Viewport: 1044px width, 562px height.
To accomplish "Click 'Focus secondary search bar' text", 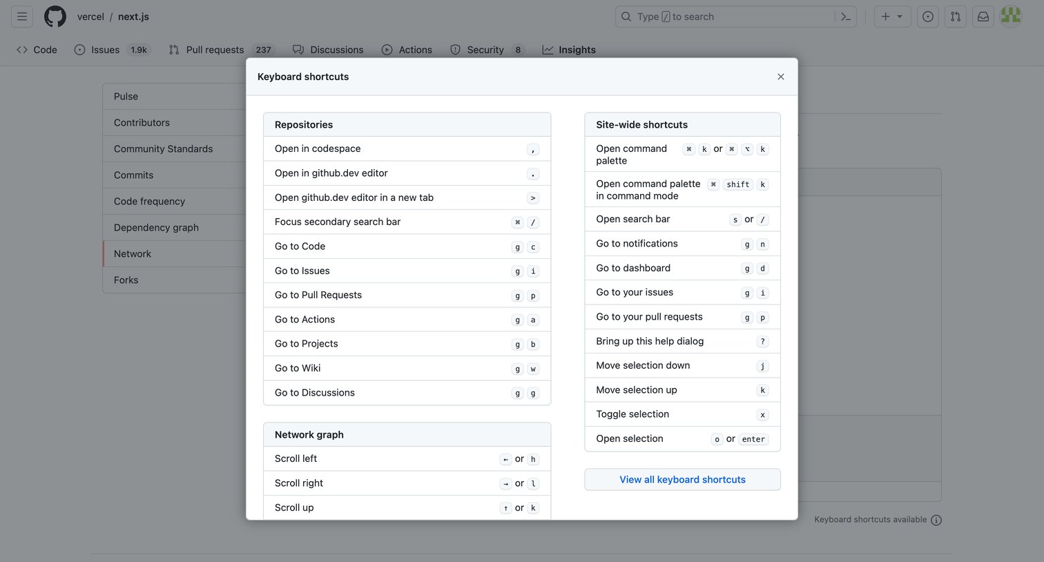I will click(338, 222).
